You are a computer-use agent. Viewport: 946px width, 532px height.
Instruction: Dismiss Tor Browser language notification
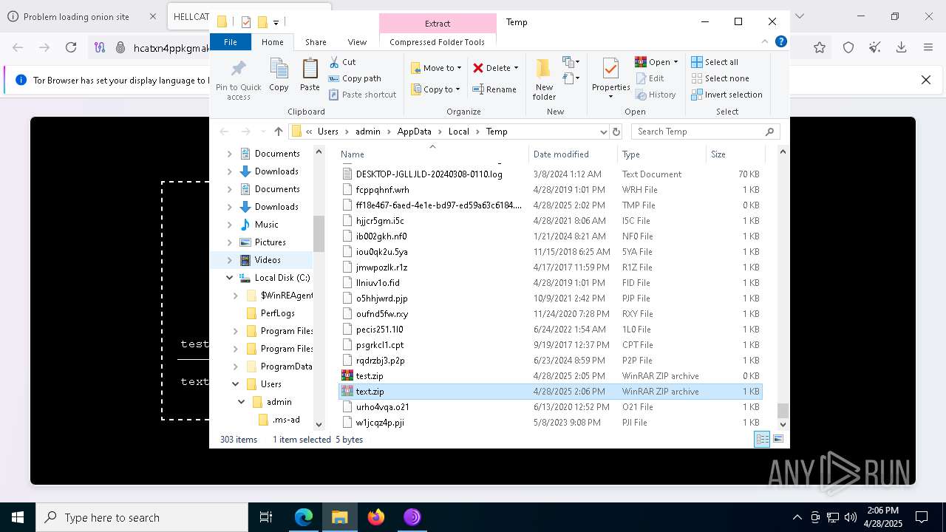coord(925,80)
